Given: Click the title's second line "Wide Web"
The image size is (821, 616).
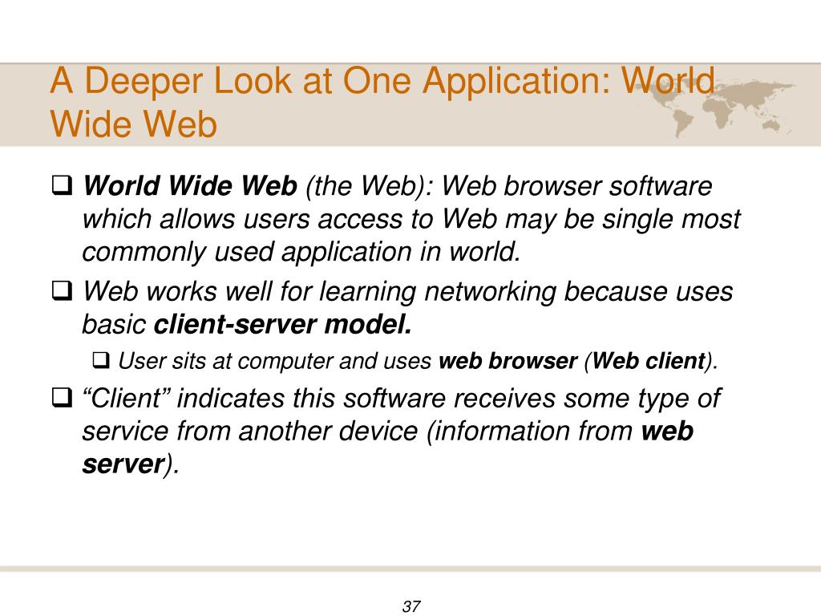Looking at the screenshot, I should tap(134, 124).
